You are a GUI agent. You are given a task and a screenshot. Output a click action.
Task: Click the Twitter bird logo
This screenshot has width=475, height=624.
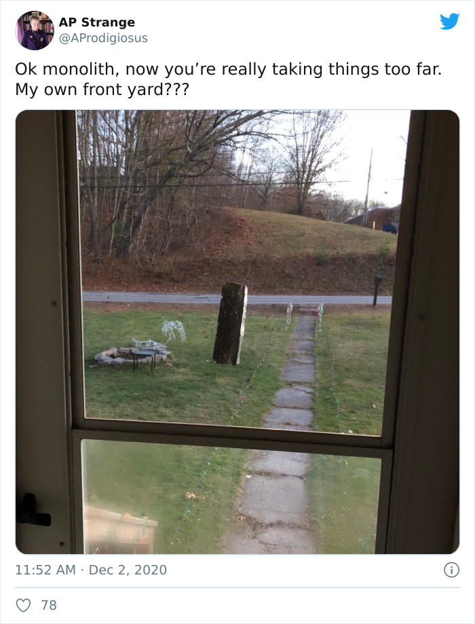click(x=449, y=22)
